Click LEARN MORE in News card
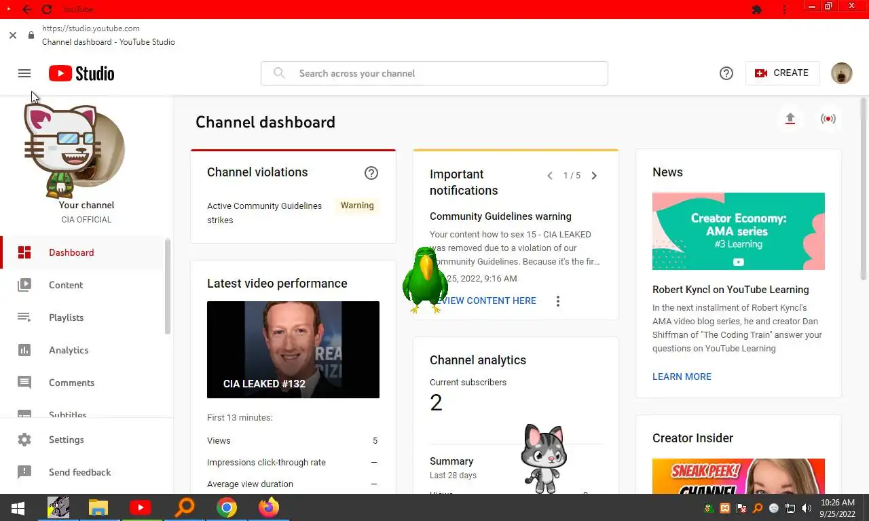The width and height of the screenshot is (869, 521). point(682,377)
